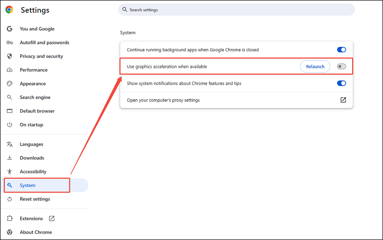383x240 pixels.
Task: Turn off running background apps toggle
Action: 341,50
